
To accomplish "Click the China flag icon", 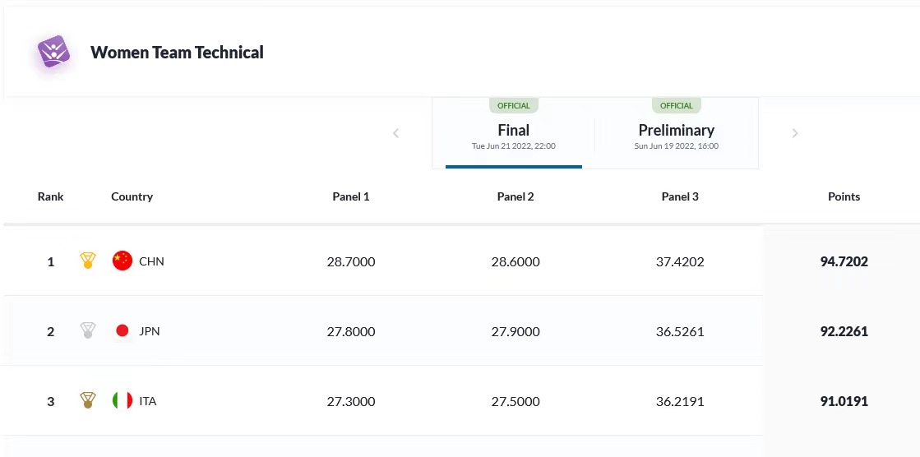I will (123, 261).
